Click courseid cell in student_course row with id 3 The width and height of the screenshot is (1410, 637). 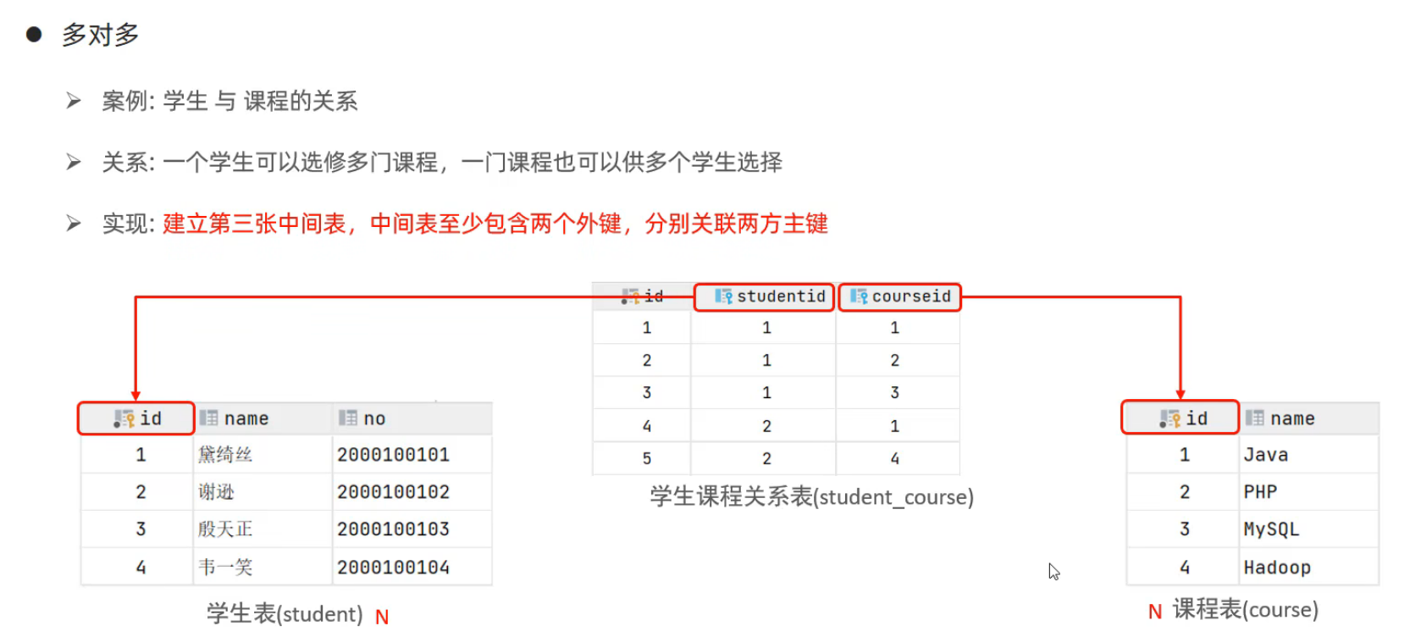tap(898, 393)
